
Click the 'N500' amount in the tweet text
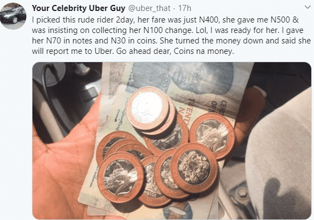280,20
